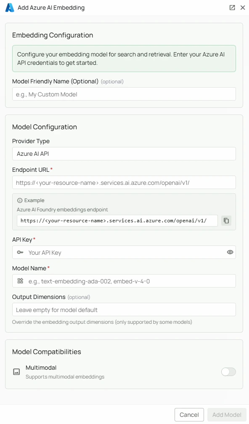Click the green configuration info banner

coord(124,59)
